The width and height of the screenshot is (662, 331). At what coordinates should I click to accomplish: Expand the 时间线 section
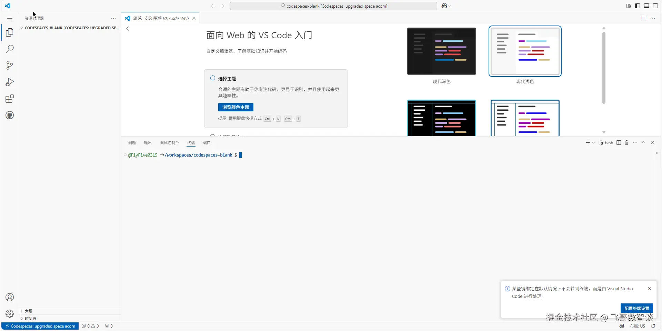(69, 319)
